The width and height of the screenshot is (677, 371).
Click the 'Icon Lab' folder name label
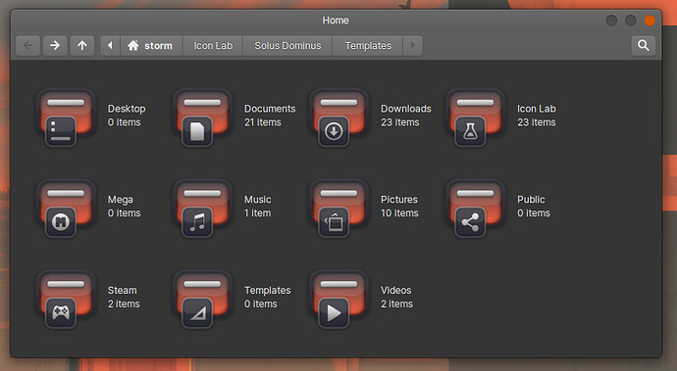click(x=537, y=109)
